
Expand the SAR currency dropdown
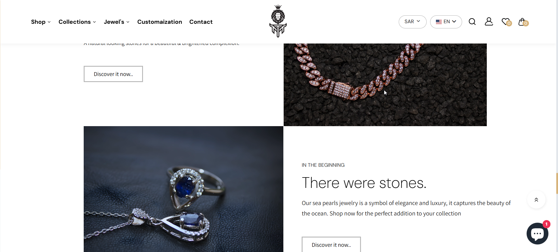coord(412,22)
